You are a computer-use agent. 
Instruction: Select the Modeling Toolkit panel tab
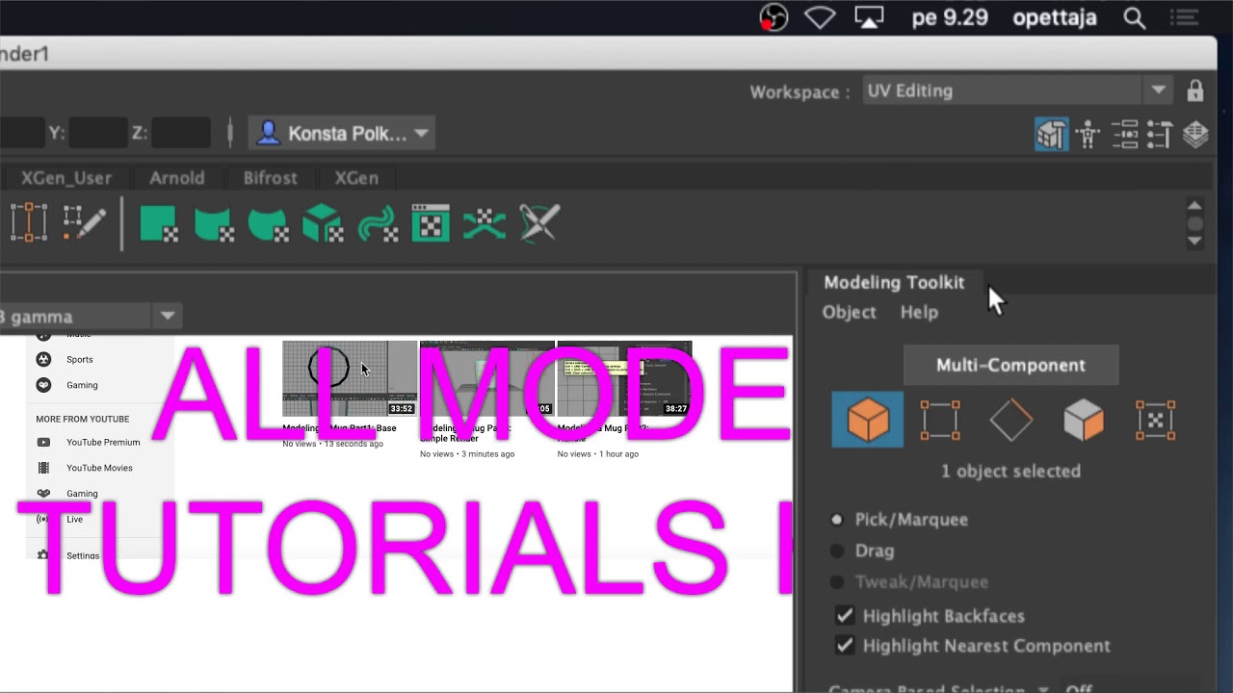tap(894, 282)
